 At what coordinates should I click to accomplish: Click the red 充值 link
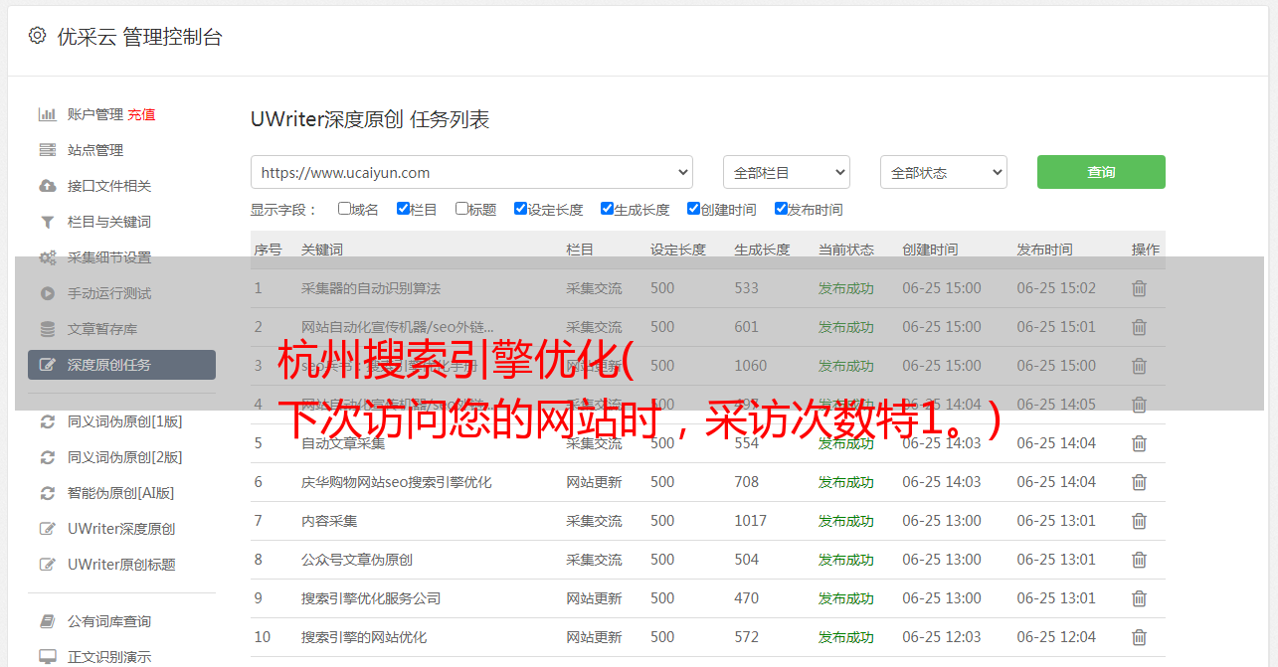pyautogui.click(x=141, y=114)
